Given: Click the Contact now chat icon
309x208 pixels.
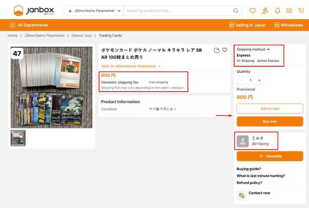Looking at the screenshot, I should coord(242,195).
